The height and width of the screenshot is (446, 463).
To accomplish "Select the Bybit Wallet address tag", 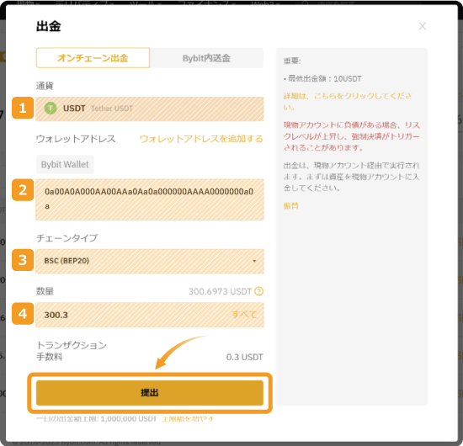I will pyautogui.click(x=65, y=164).
